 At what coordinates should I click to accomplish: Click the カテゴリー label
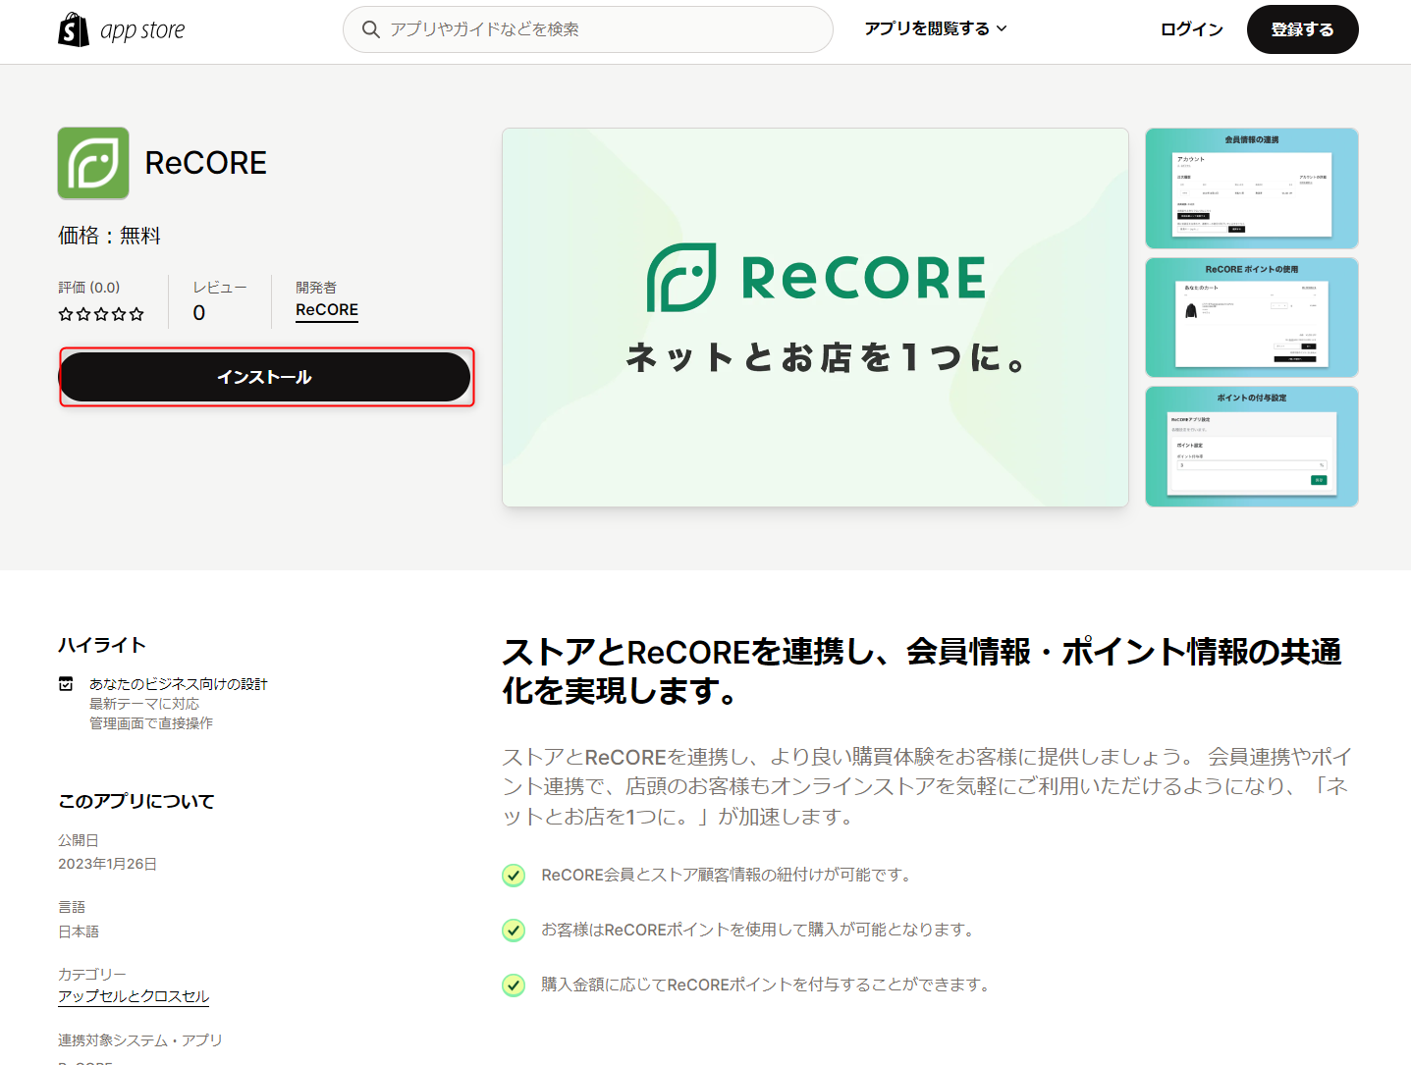tap(92, 974)
